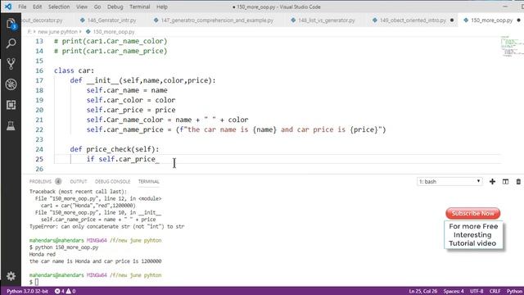Click 'Traceback (most recent call last):' line
Viewport: 524px width, 295px height.
78,192
